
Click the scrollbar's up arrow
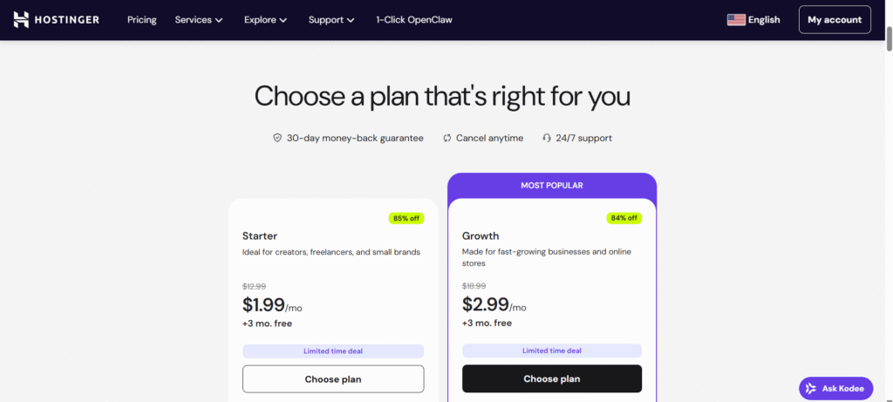[x=889, y=5]
